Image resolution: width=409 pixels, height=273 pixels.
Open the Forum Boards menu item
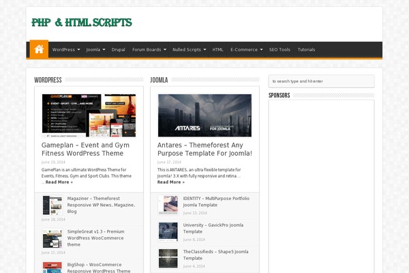tap(147, 49)
